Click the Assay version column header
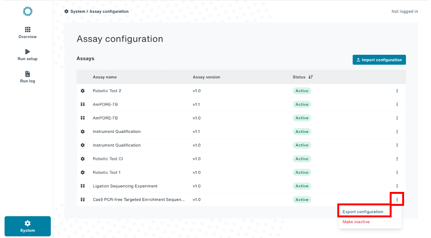The width and height of the screenshot is (431, 238). [x=207, y=77]
